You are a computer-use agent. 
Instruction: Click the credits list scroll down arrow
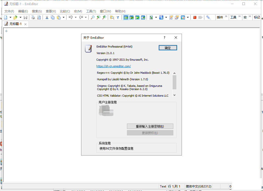[x=174, y=95]
